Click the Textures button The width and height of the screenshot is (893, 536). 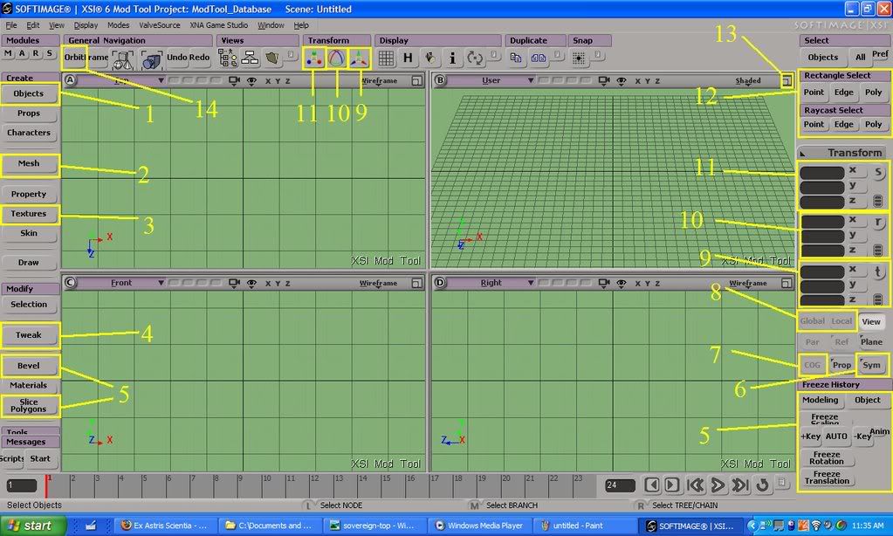coord(29,214)
